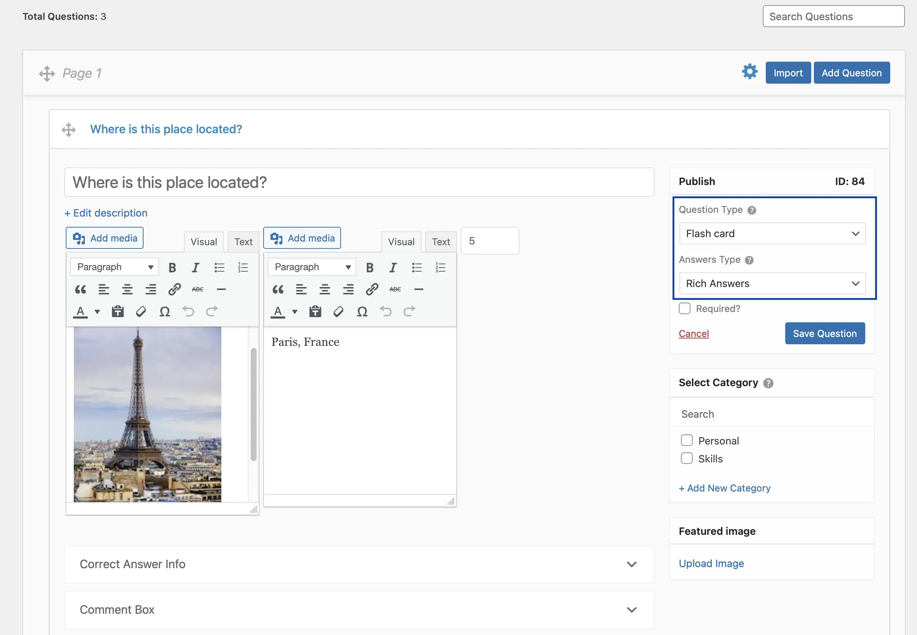Screen dimensions: 917x635
Task: Click the Save Question button
Action: click(825, 333)
